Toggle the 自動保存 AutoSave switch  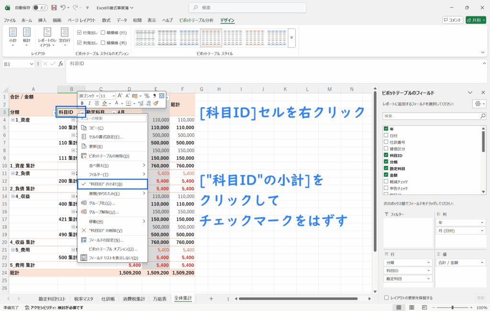point(40,8)
